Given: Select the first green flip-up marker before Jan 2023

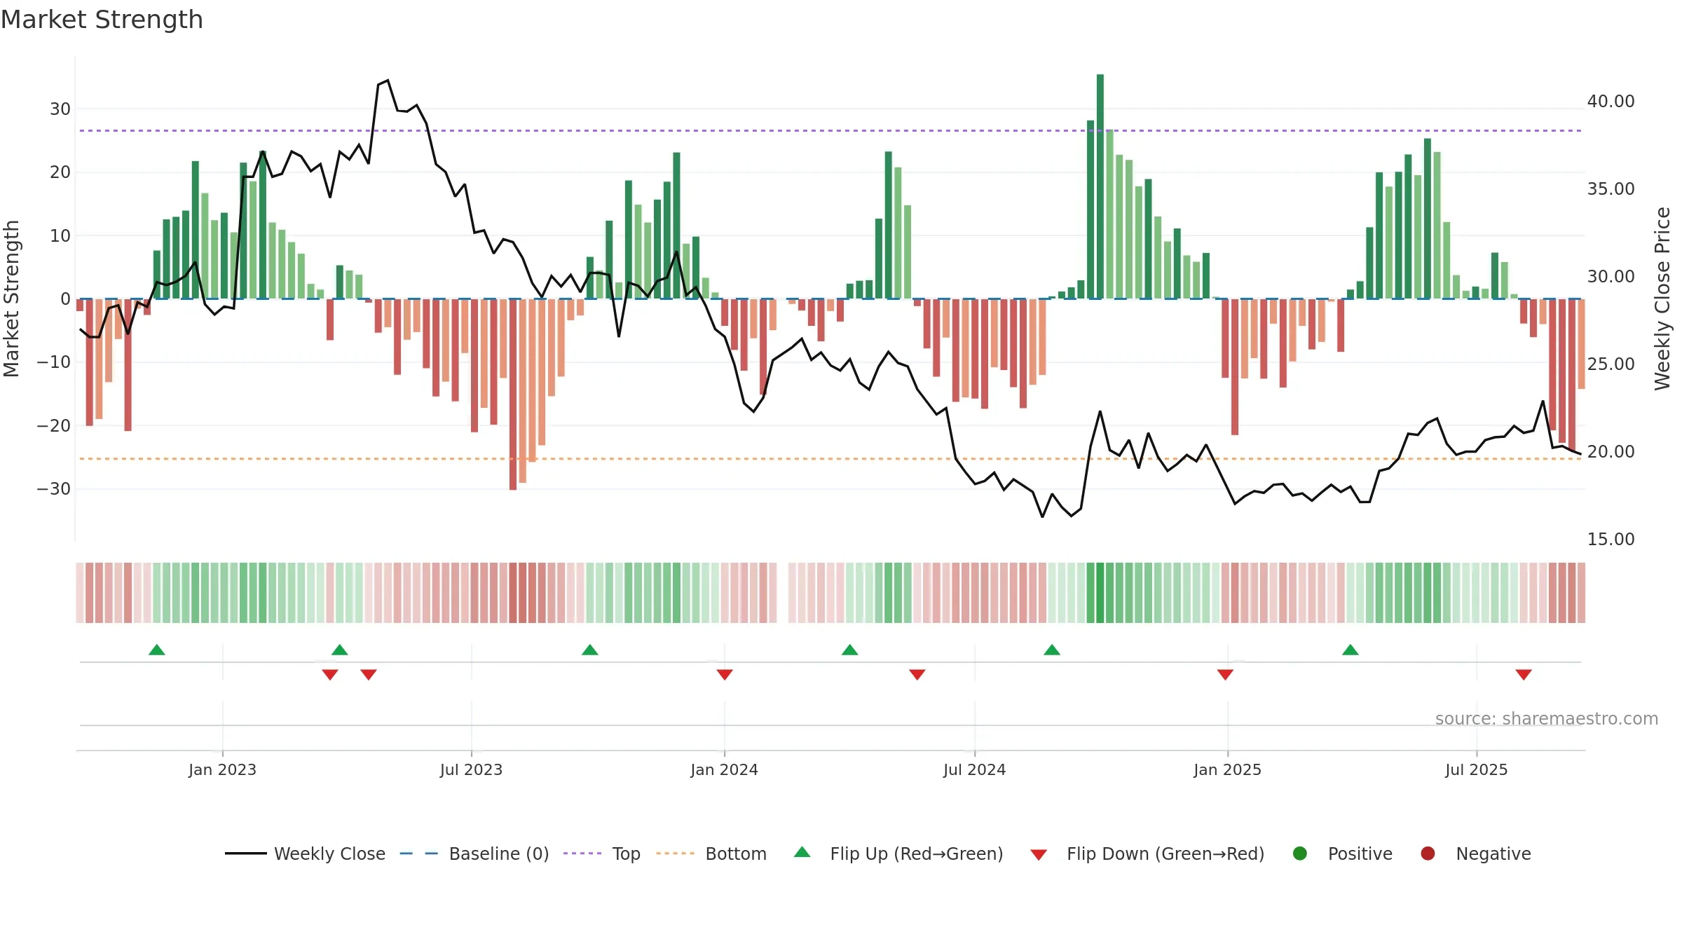Looking at the screenshot, I should point(157,650).
